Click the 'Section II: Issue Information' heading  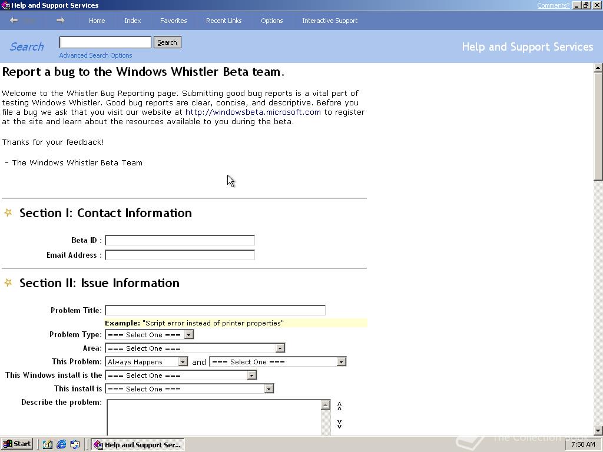point(99,283)
